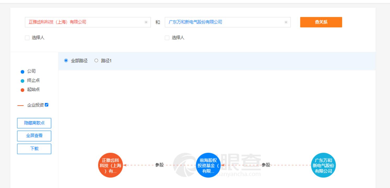The height and width of the screenshot is (188, 390).
Task: Select the orange 正雅齿科 start node
Action: tap(110, 165)
